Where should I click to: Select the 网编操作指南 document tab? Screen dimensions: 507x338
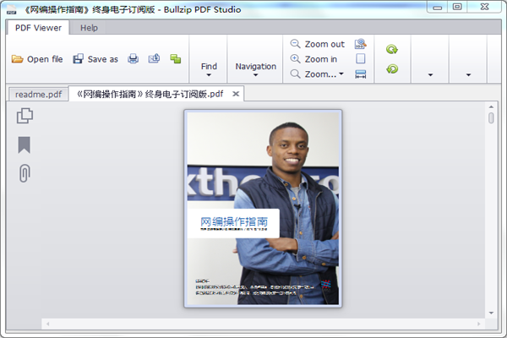pos(150,94)
